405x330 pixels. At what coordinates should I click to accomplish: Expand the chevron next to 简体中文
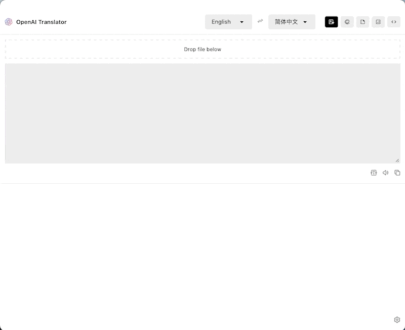[x=305, y=22]
